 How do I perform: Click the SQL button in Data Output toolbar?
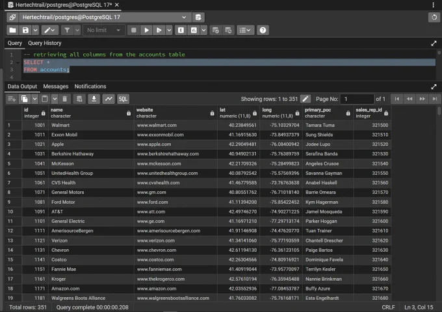[123, 99]
